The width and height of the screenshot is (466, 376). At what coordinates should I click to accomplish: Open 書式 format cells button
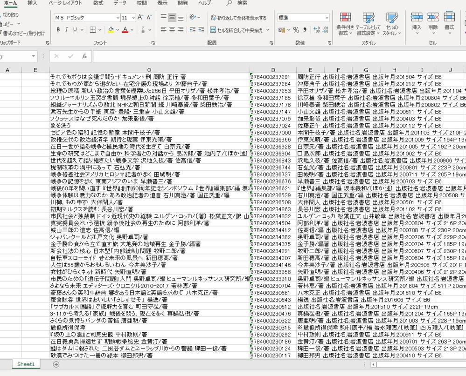449,23
